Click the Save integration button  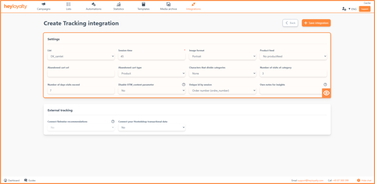pos(316,23)
